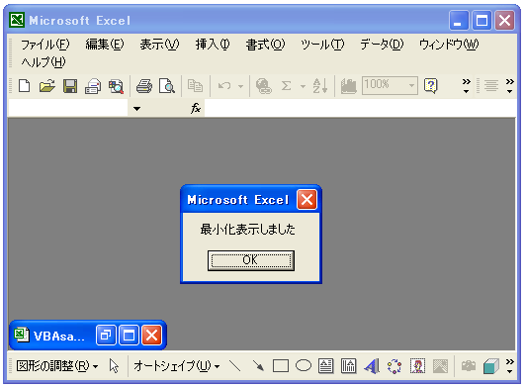This screenshot has height=387, width=525.
Task: Maximize the minimized VBAsa... workbook window
Action: tap(129, 336)
